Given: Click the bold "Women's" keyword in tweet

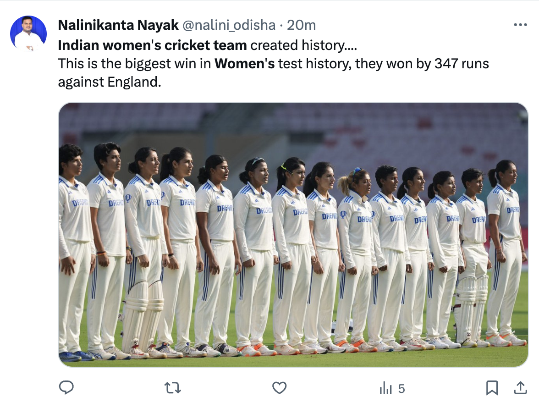Looking at the screenshot, I should coord(244,63).
